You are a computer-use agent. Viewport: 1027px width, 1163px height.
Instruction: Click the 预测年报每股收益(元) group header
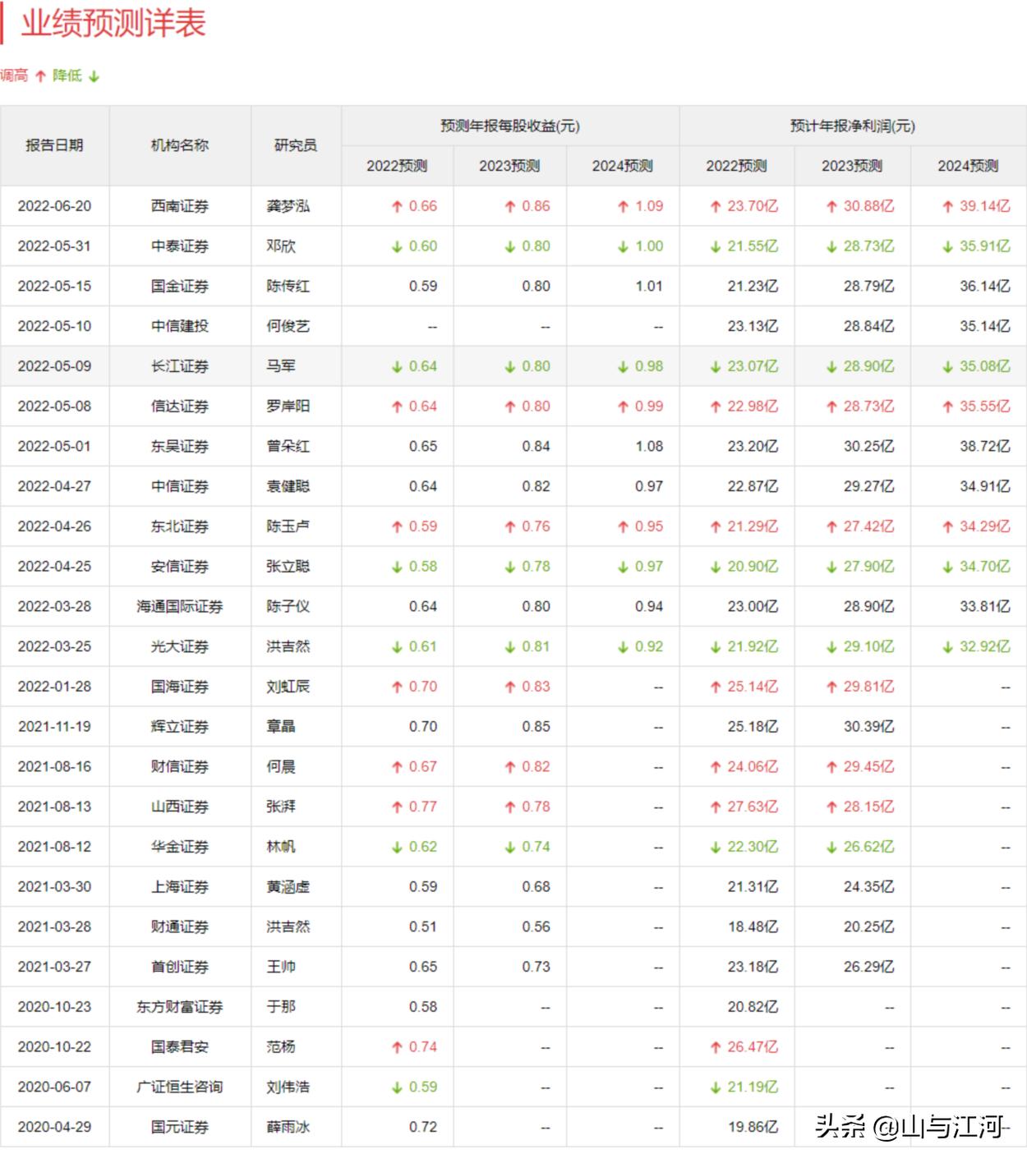510,126
